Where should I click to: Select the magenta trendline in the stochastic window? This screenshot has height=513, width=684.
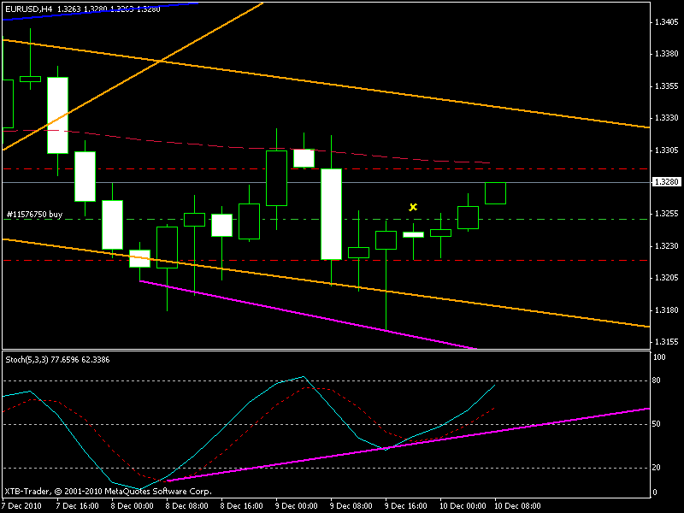(409, 445)
